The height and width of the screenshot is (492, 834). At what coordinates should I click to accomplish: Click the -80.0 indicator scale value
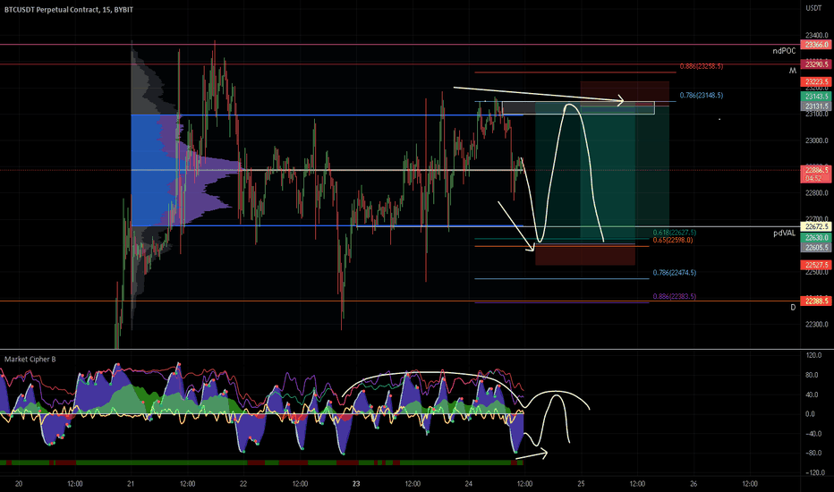pyautogui.click(x=813, y=454)
